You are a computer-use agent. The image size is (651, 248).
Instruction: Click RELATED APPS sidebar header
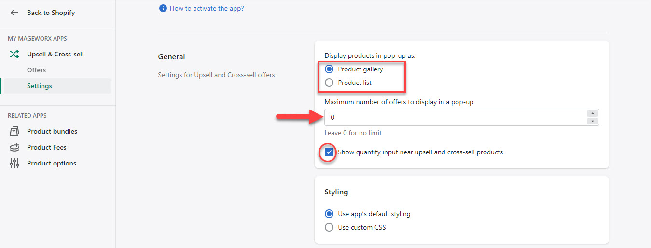27,115
